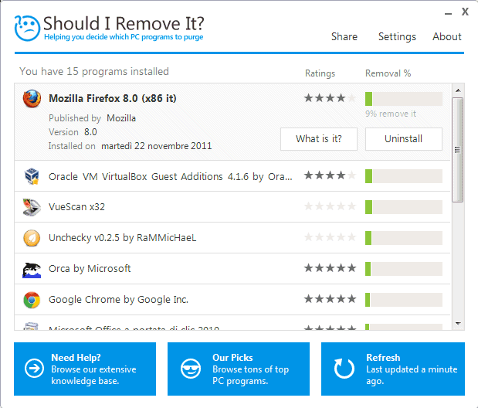Click the empty star rating for VueScan x32

coord(331,206)
